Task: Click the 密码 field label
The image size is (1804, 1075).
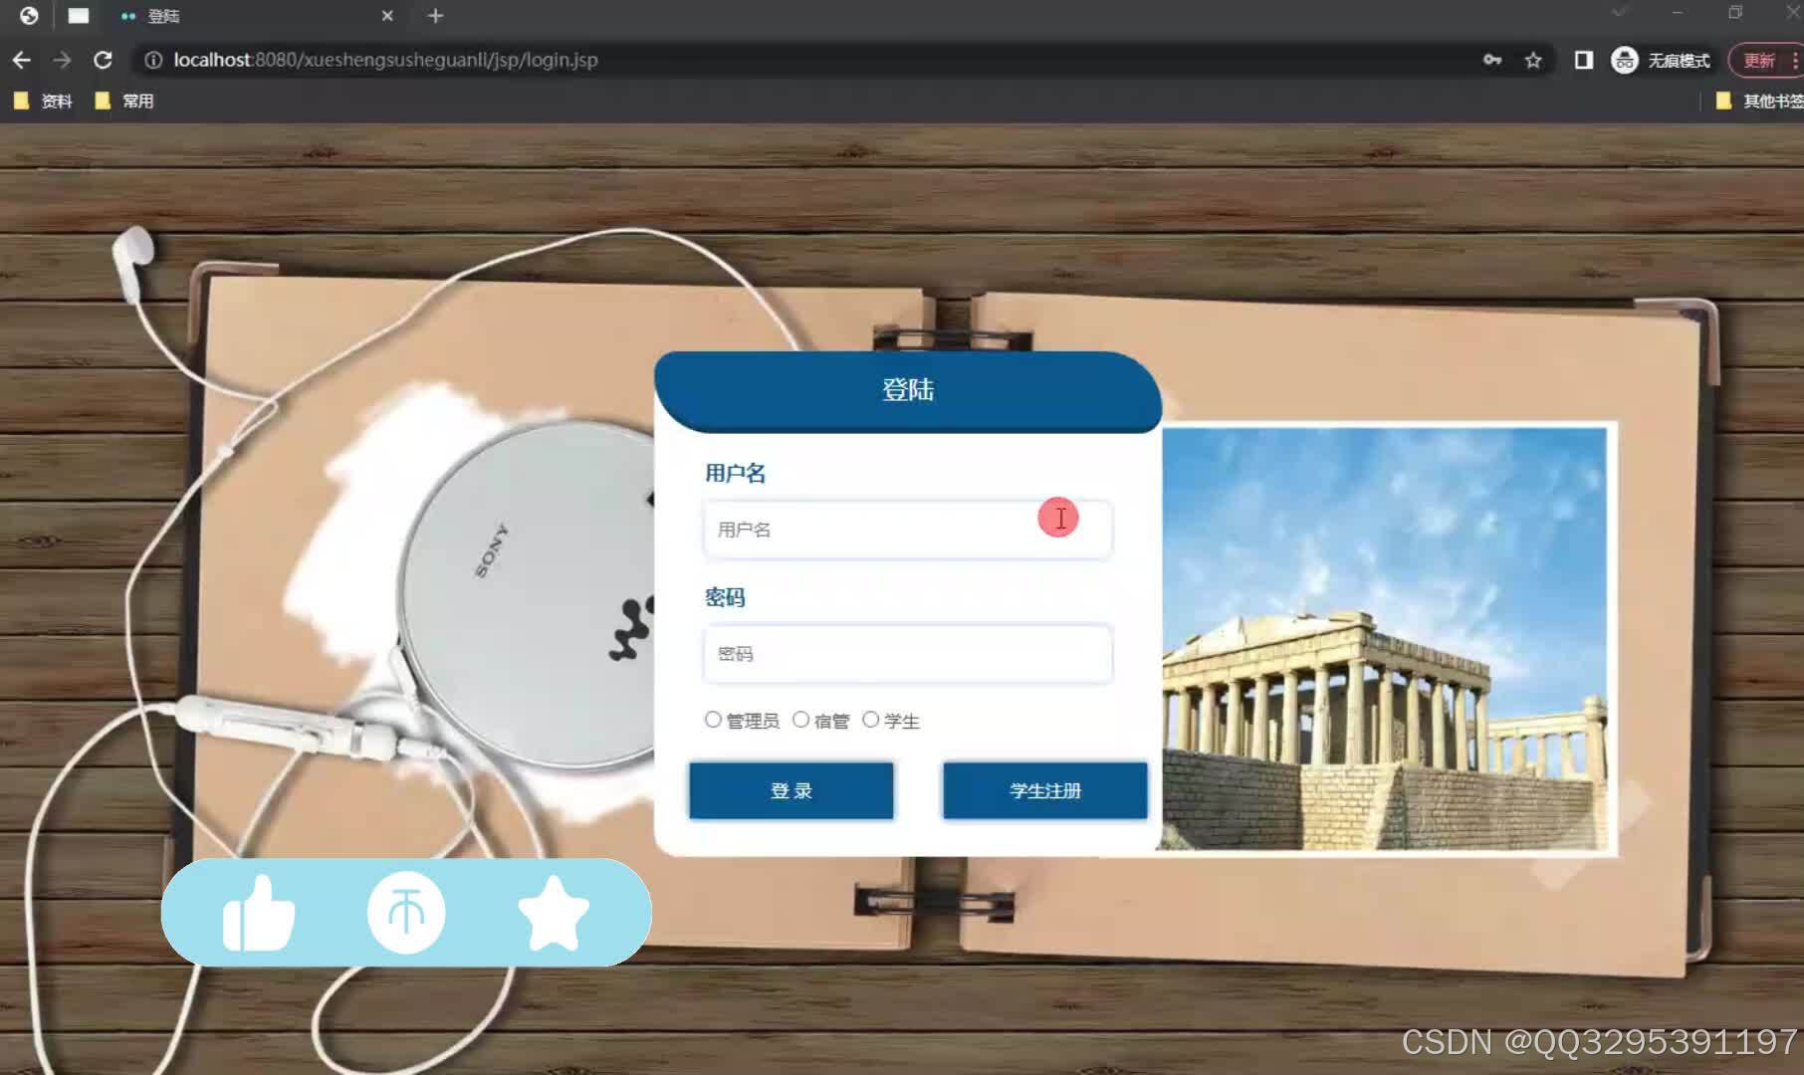Action: pyautogui.click(x=725, y=597)
